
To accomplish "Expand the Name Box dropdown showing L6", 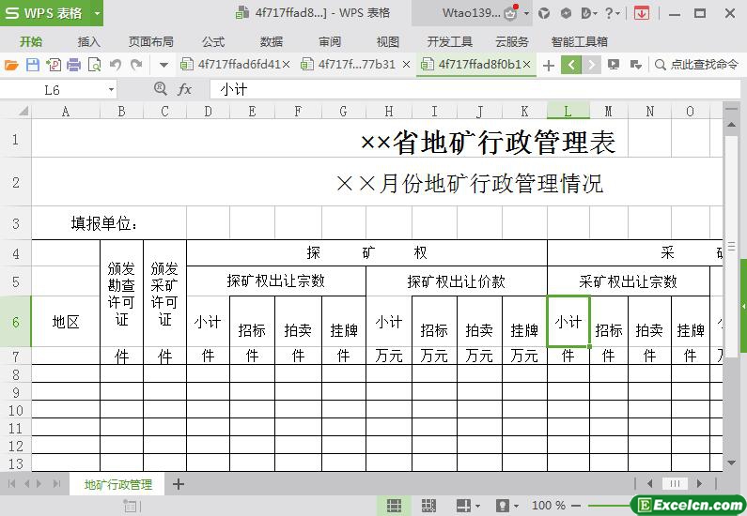I will [x=111, y=89].
